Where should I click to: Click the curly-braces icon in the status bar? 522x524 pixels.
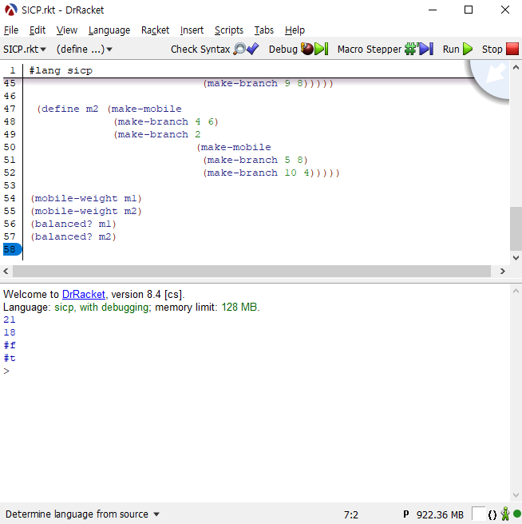coord(492,514)
